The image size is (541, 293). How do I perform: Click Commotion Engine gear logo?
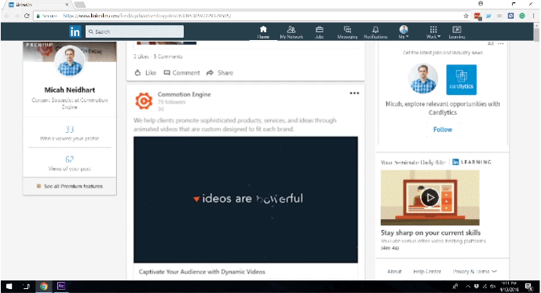click(x=144, y=101)
